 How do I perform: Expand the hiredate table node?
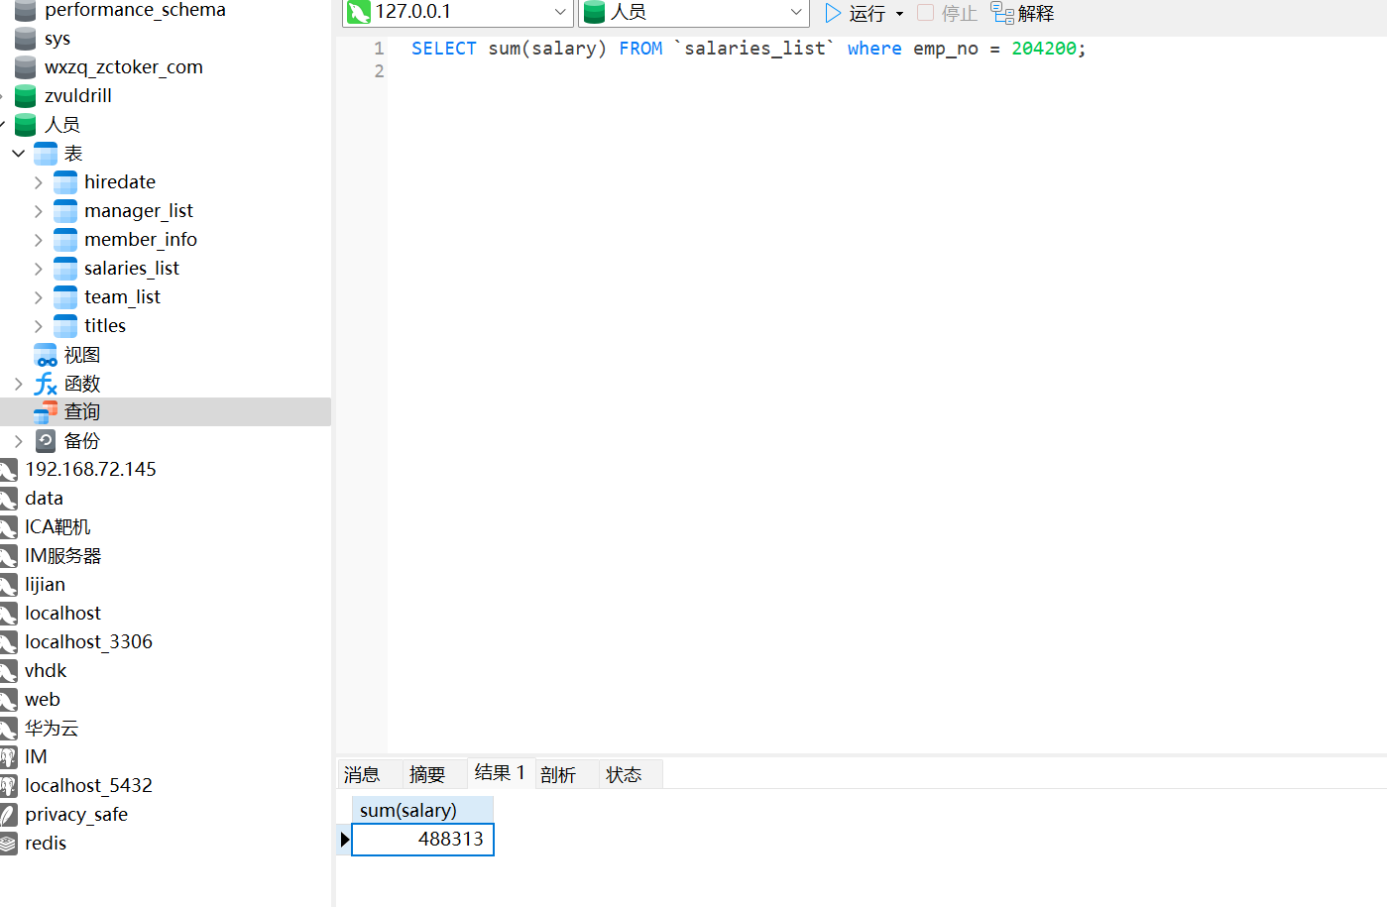coord(38,182)
